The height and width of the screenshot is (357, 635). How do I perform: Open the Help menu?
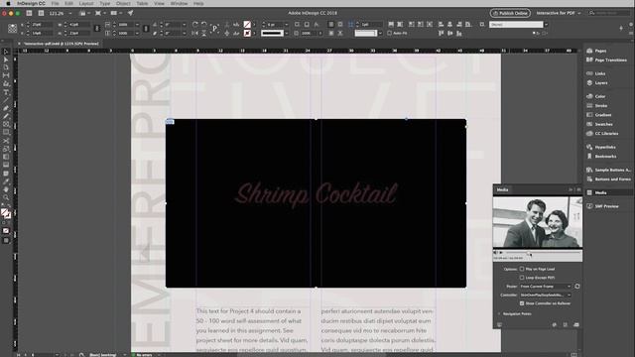coord(198,3)
